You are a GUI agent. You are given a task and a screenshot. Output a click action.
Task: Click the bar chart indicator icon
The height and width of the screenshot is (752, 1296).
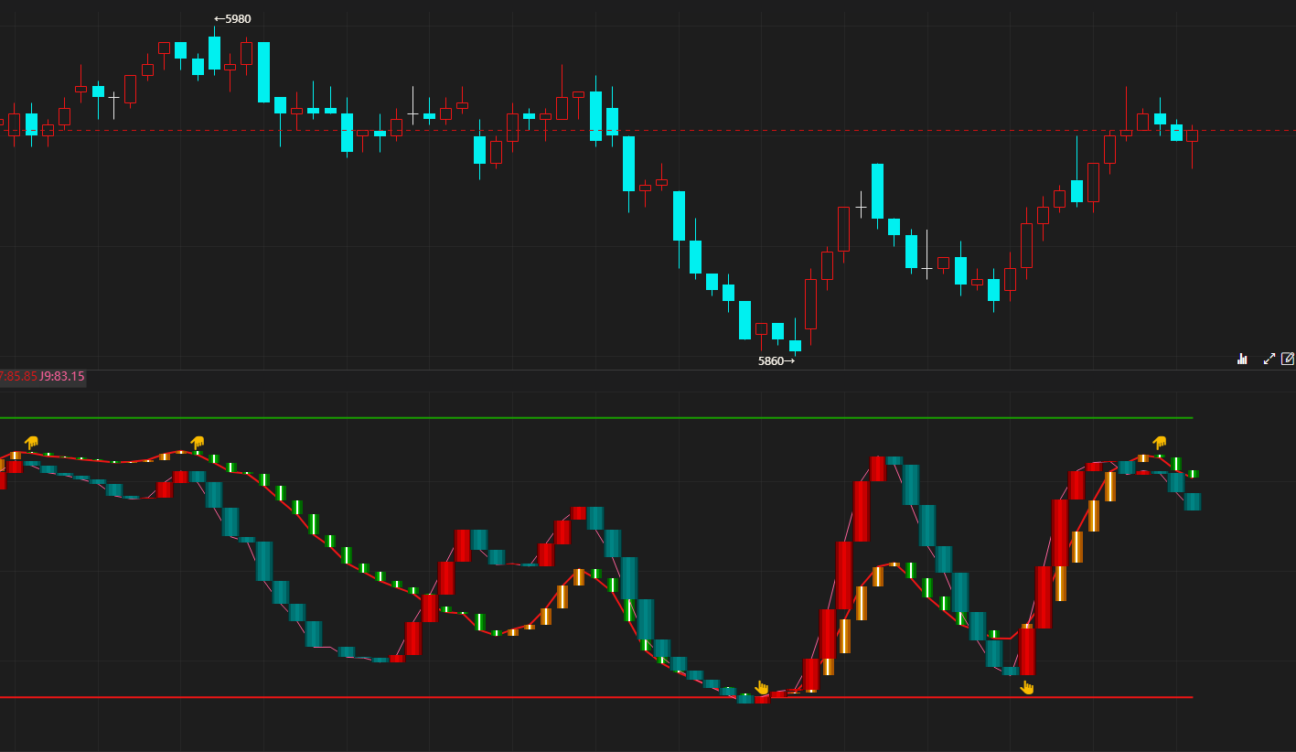pos(1242,359)
